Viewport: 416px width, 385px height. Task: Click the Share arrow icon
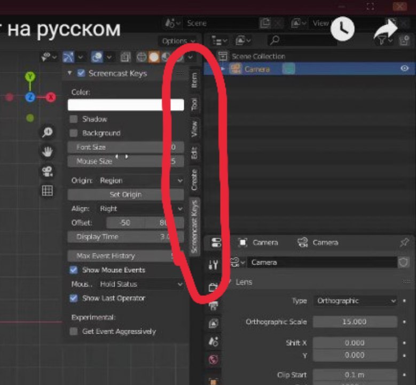pyautogui.click(x=385, y=30)
